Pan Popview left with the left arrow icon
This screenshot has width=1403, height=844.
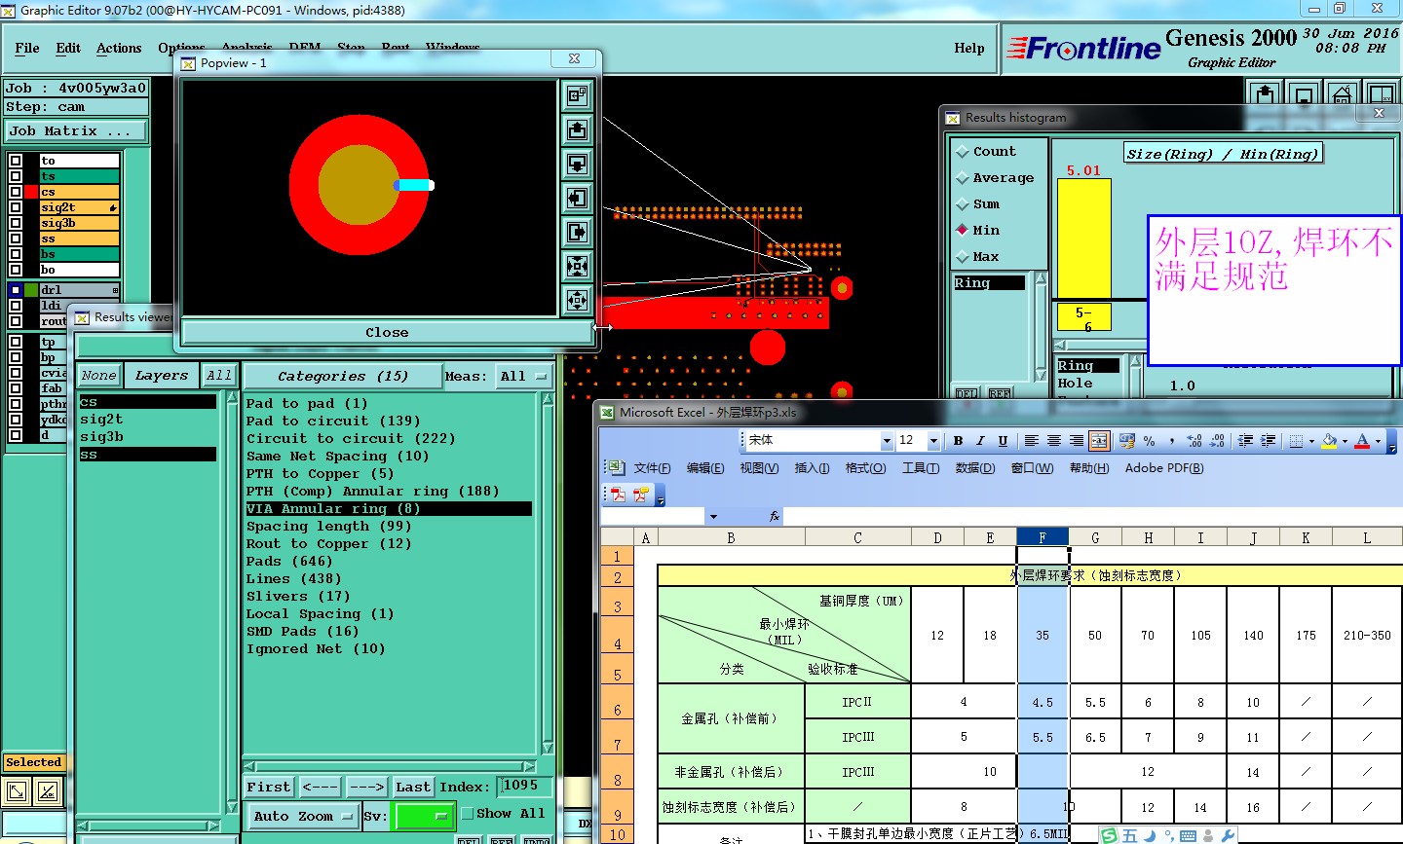click(578, 198)
